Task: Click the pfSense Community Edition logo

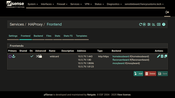Action: (x=15, y=5)
